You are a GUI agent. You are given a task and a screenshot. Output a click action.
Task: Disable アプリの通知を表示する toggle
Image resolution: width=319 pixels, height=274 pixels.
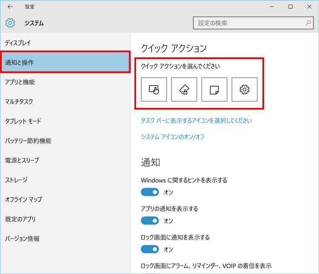pyautogui.click(x=150, y=221)
